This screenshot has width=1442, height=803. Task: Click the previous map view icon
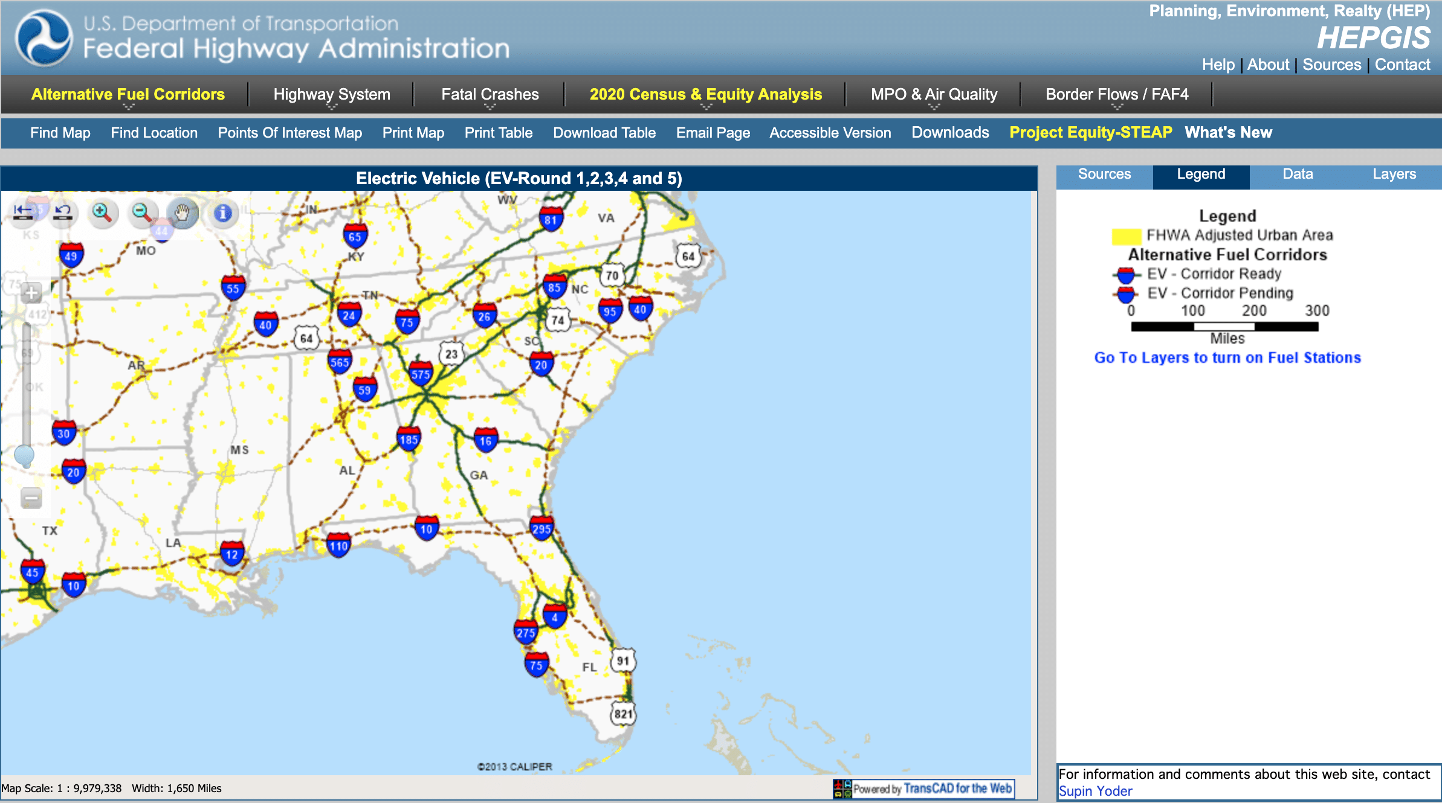(63, 212)
